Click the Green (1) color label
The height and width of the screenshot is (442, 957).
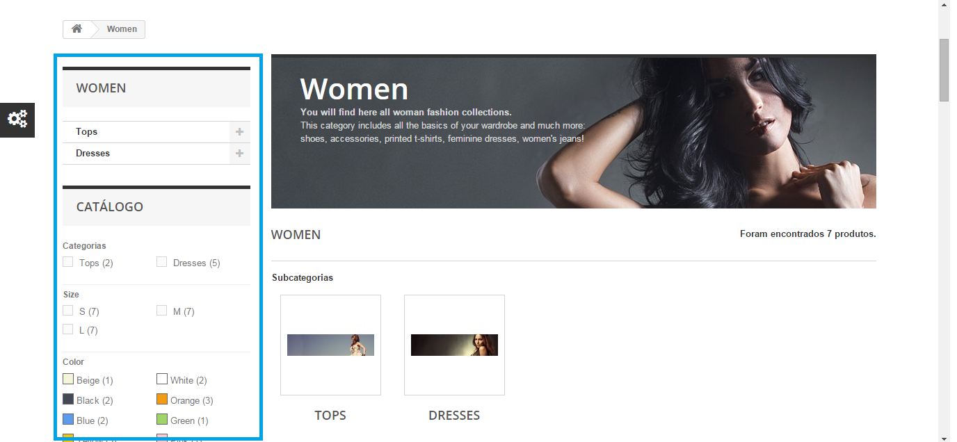[189, 421]
